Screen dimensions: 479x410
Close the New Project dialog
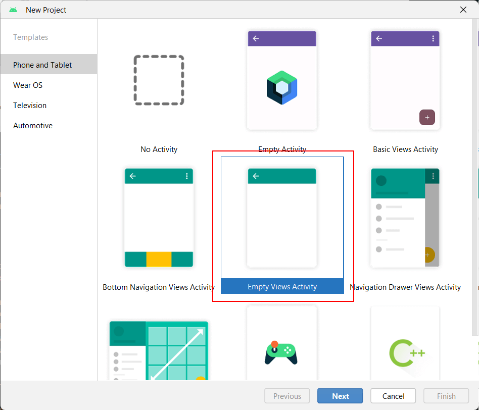click(463, 10)
